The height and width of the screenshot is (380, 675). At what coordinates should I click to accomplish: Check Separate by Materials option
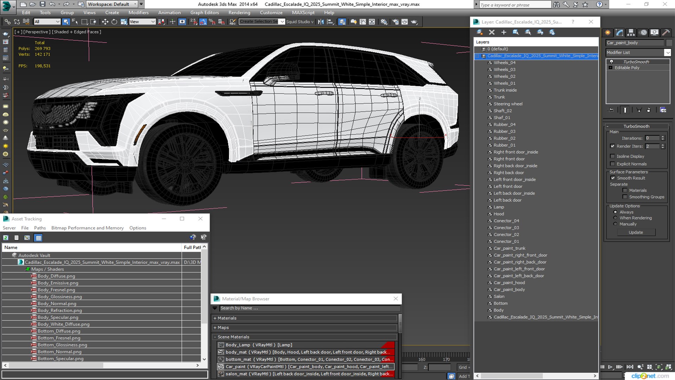pos(625,190)
